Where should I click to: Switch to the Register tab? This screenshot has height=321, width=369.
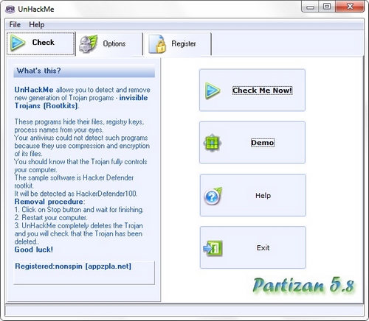pyautogui.click(x=178, y=43)
